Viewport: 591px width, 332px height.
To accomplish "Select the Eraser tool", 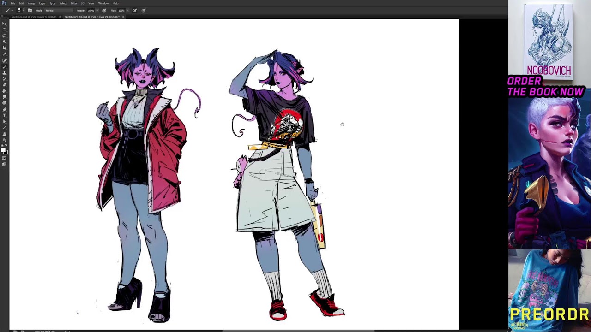I will click(5, 84).
